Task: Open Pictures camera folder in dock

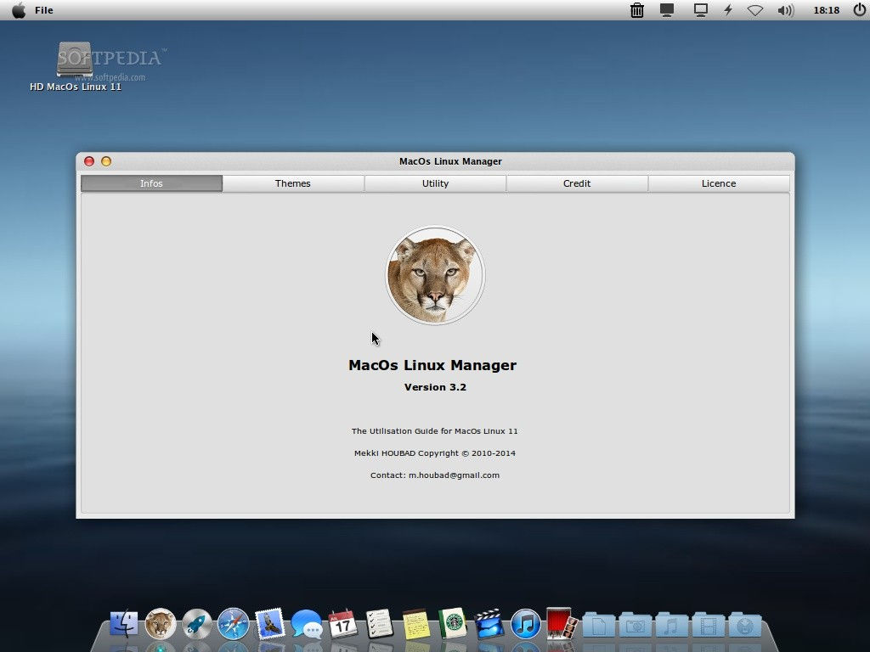Action: pos(636,626)
